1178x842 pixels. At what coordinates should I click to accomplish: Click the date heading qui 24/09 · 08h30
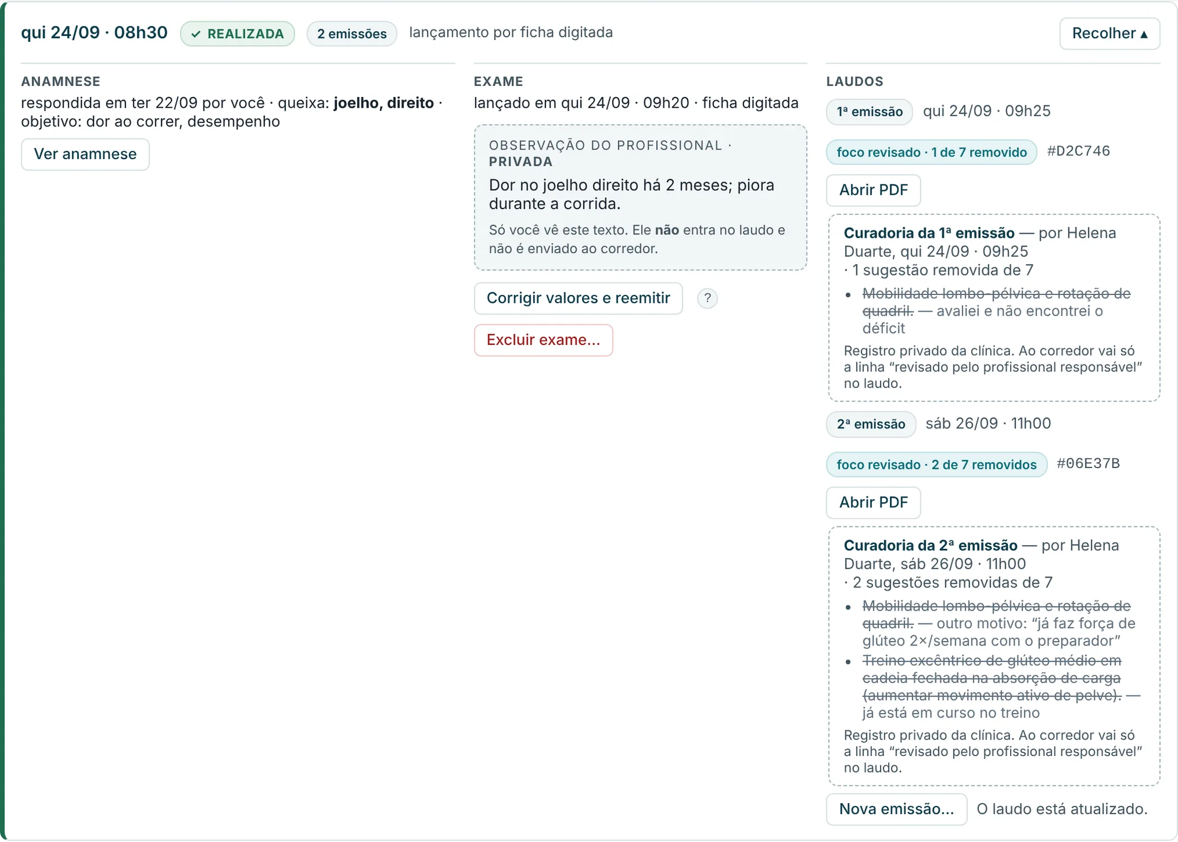[x=94, y=32]
